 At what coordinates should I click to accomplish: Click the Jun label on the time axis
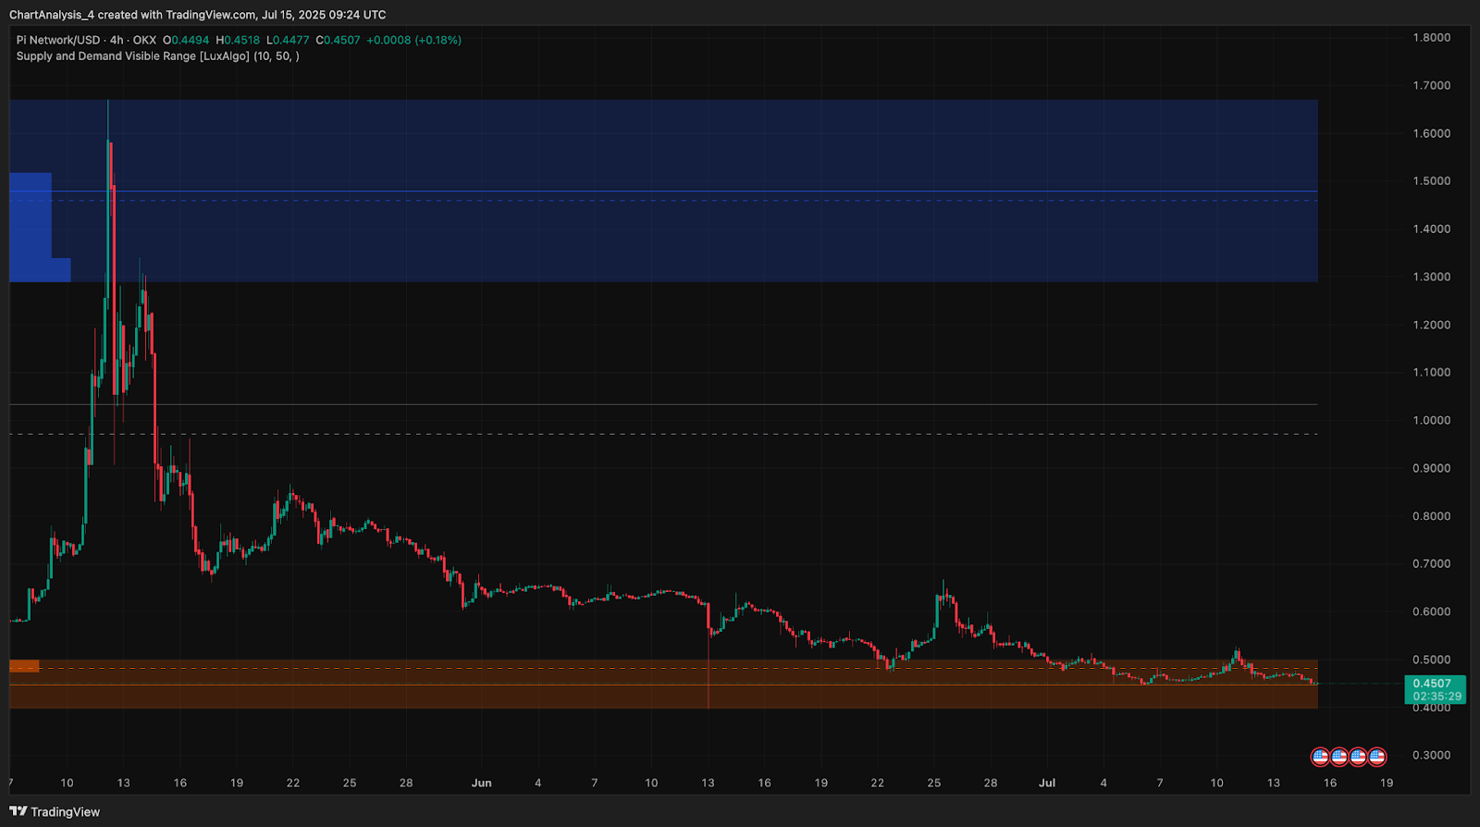pos(481,783)
